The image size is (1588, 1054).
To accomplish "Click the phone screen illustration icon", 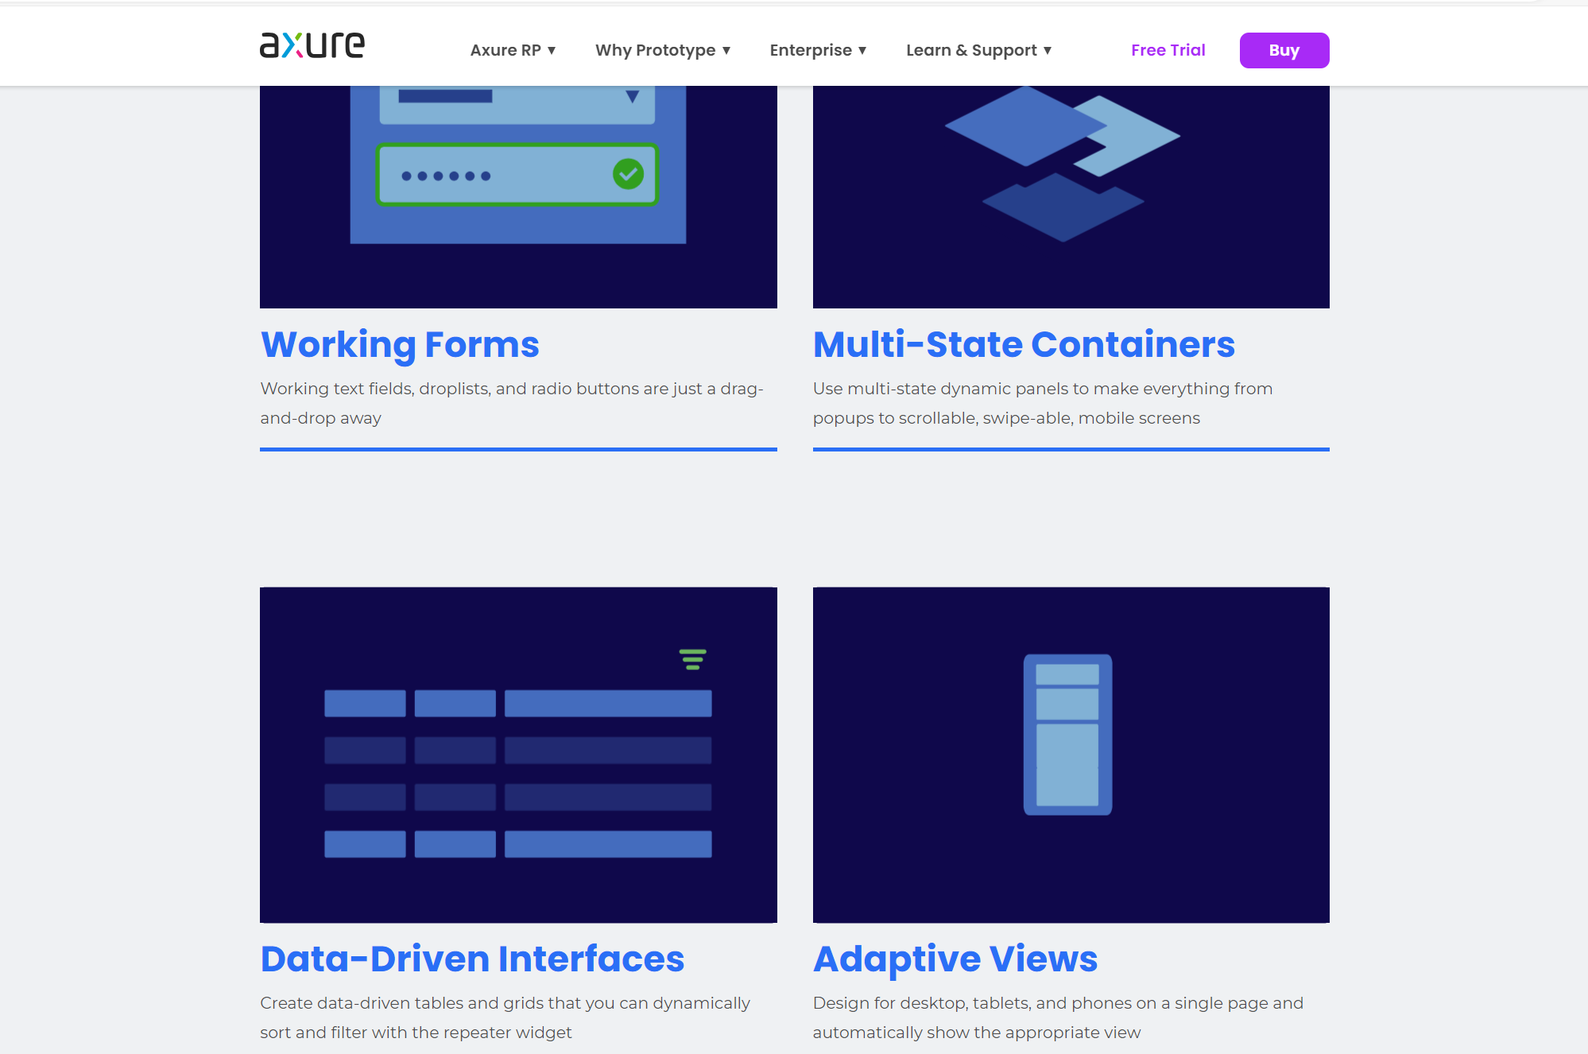I will pos(1067,734).
